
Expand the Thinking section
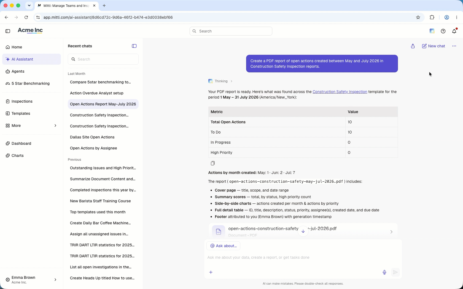(x=220, y=81)
